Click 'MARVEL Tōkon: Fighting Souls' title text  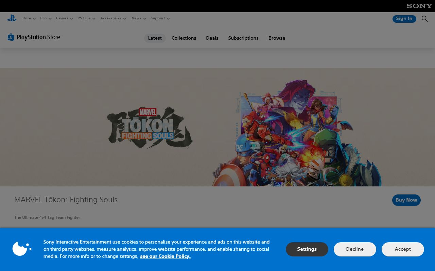tap(66, 200)
